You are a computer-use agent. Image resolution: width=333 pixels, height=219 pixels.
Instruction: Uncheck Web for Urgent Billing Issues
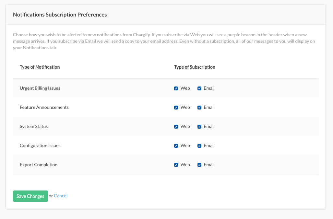(176, 88)
